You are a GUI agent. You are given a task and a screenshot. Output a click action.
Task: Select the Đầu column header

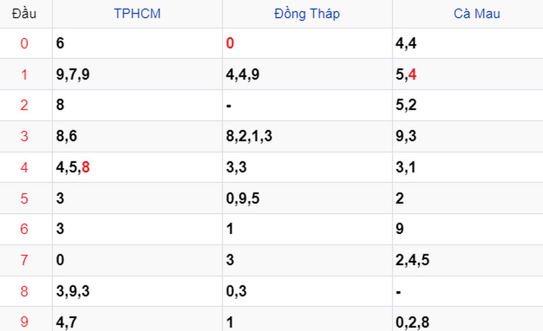click(x=24, y=14)
